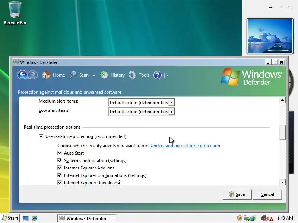Viewport: 298px width, 223px height.
Task: Open help with the blue question mark icon
Action: (157, 75)
